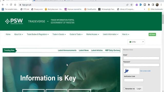The width and height of the screenshot is (164, 92).
Task: Open the Chrome three-dot menu
Action: pos(161,5)
